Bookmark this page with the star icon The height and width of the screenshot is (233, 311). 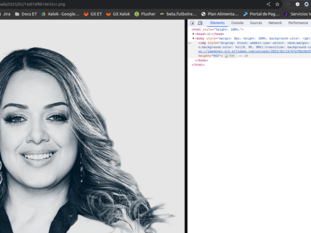coord(277,4)
